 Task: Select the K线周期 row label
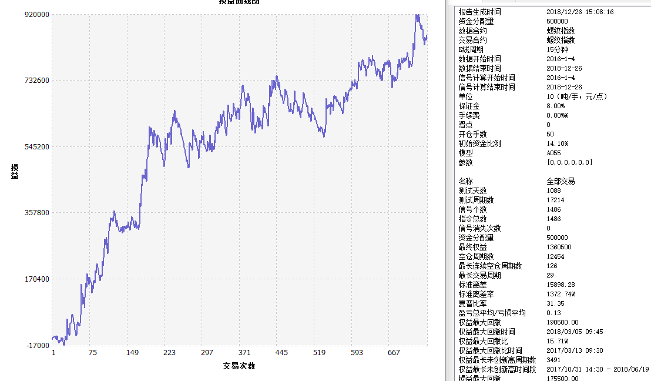pyautogui.click(x=472, y=49)
